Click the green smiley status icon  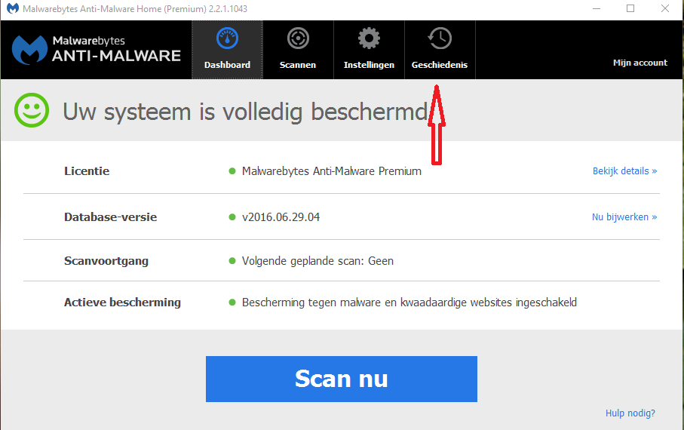point(32,111)
